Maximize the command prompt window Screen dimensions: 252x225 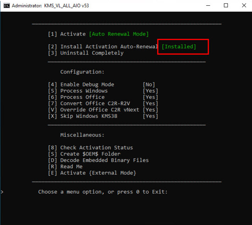click(x=226, y=5)
